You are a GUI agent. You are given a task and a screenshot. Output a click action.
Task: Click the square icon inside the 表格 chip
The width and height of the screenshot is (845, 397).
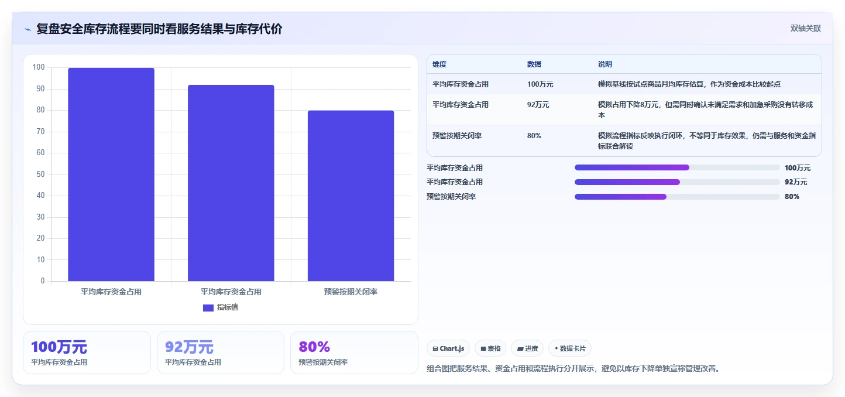point(483,348)
